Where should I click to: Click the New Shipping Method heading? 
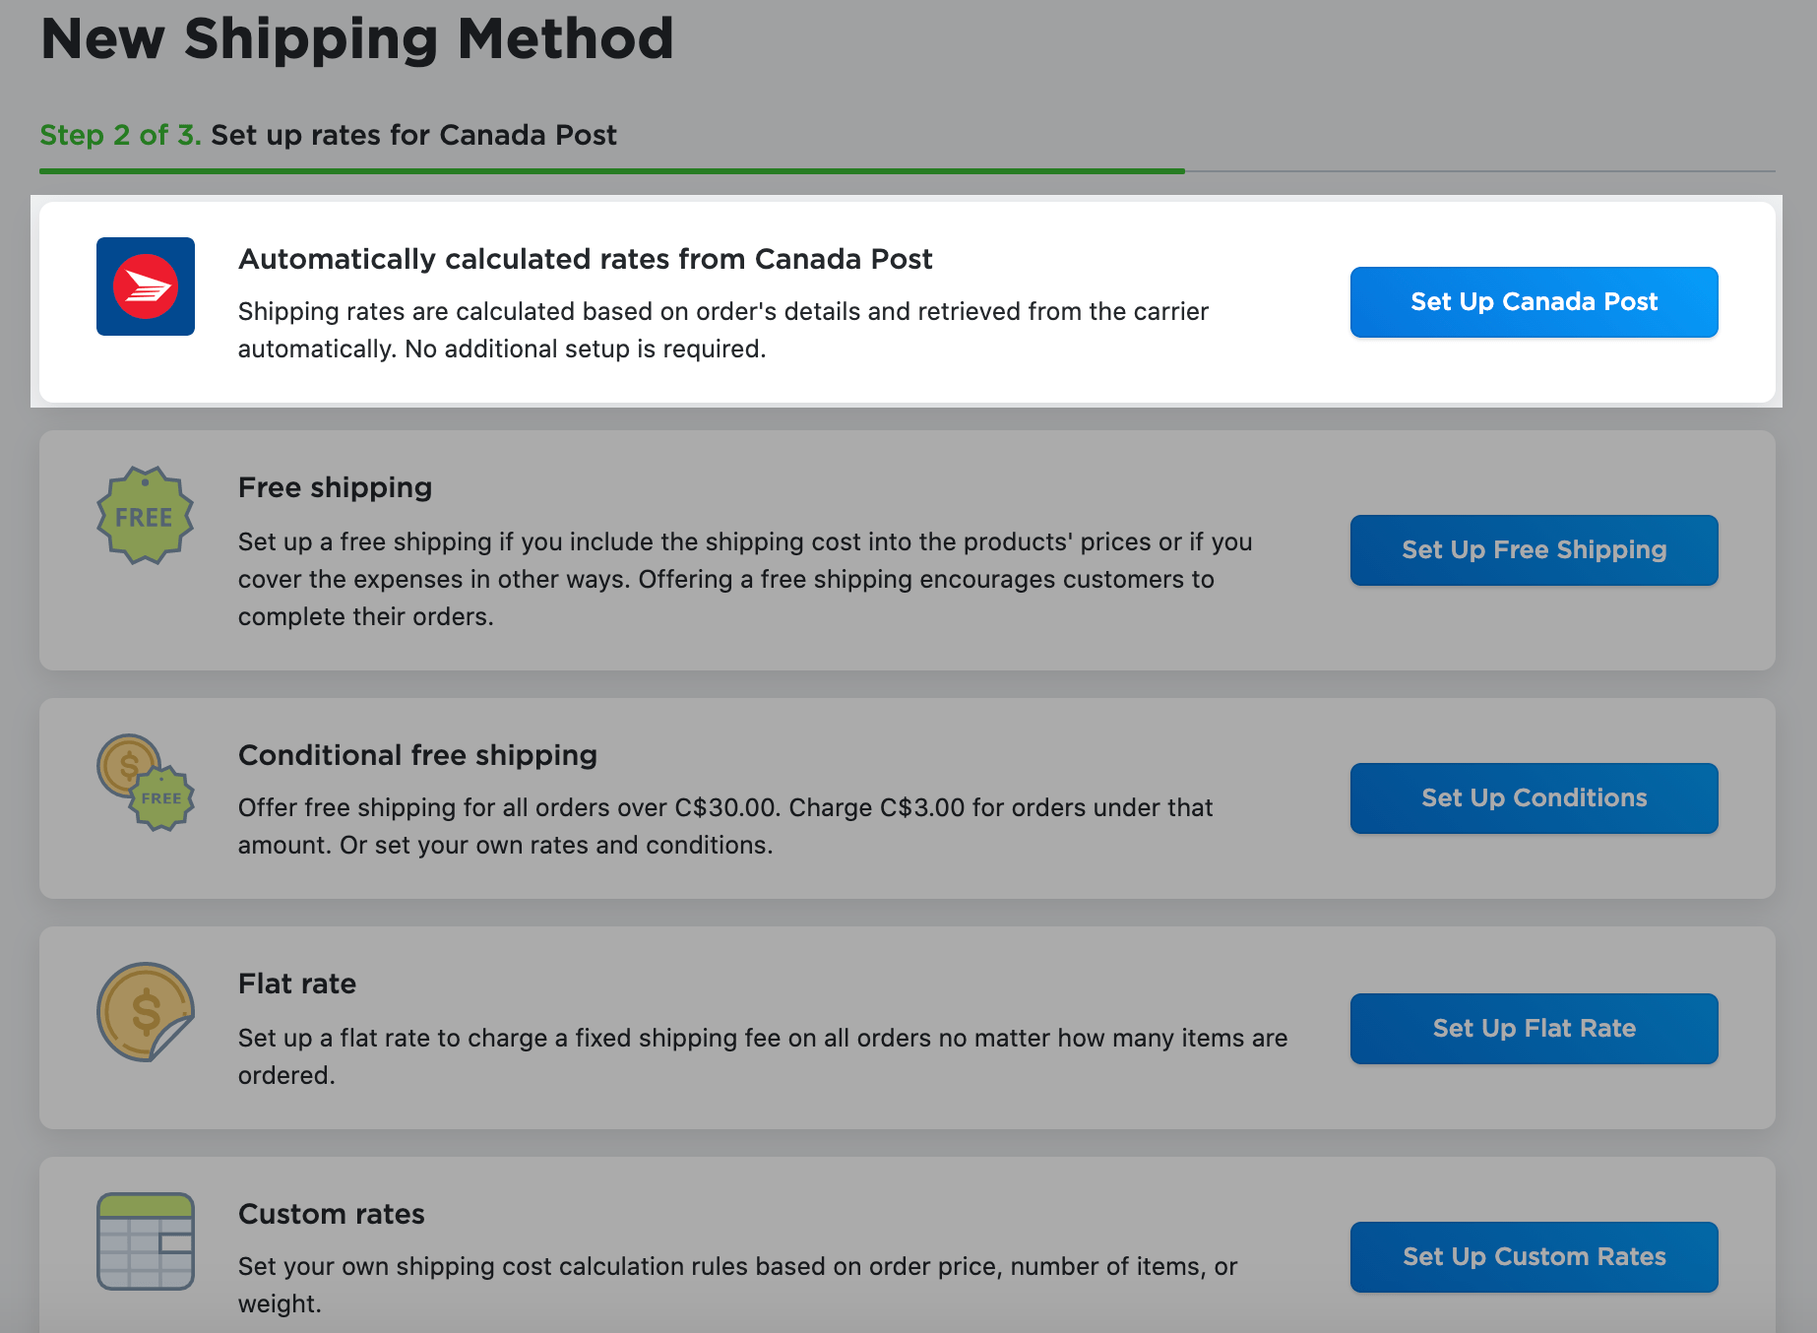coord(358,39)
